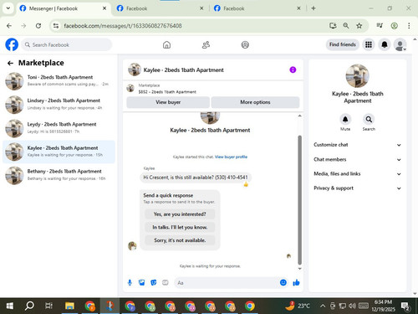Click the Marketplace listing $852 thumbnail

pos(130,88)
